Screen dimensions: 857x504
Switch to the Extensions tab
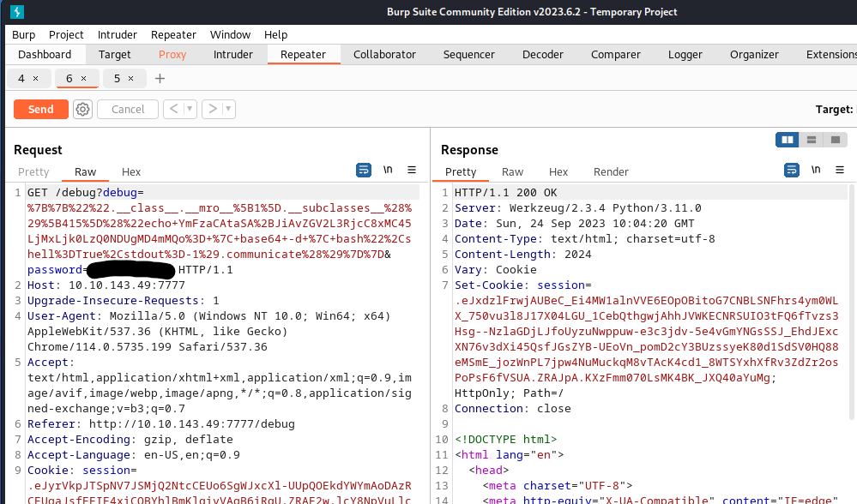[830, 55]
